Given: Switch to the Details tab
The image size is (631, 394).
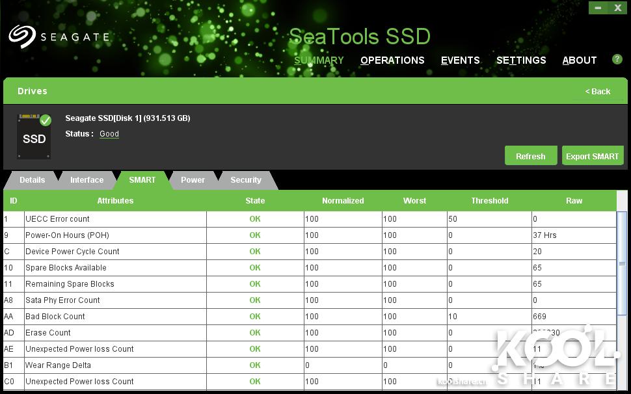Looking at the screenshot, I should (32, 180).
